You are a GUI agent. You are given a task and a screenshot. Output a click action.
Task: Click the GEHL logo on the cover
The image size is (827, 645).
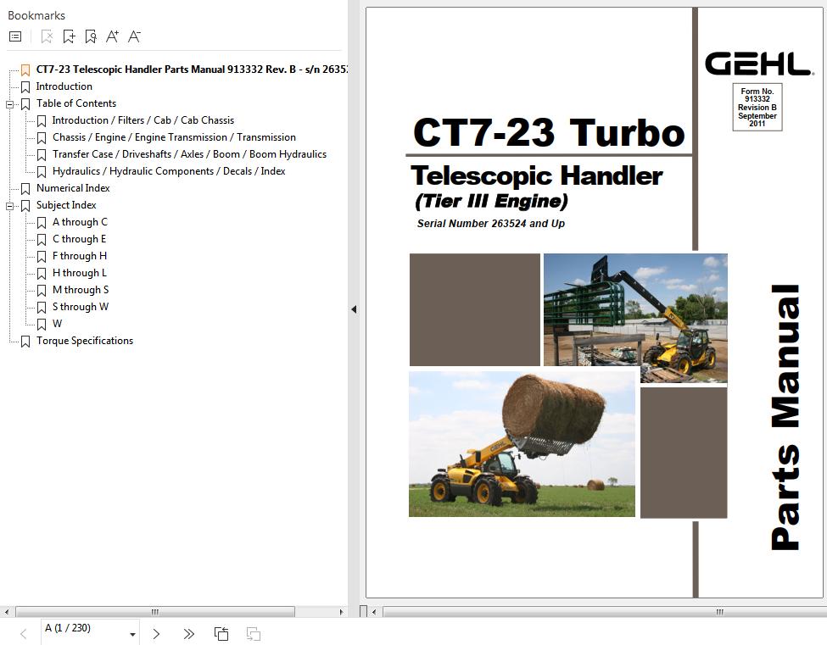[x=758, y=64]
